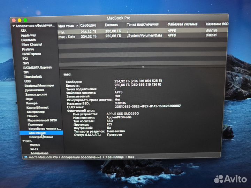Screen dimensions: 251x188
Task: Click Хранилище in the path bar
Action: pos(114,157)
